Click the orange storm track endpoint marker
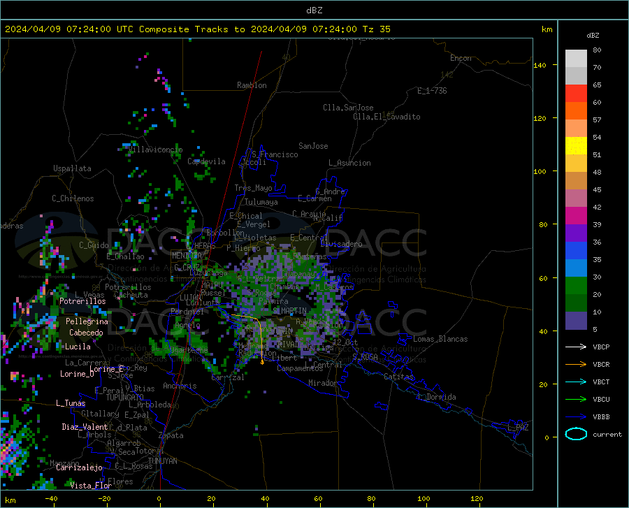 pyautogui.click(x=262, y=363)
